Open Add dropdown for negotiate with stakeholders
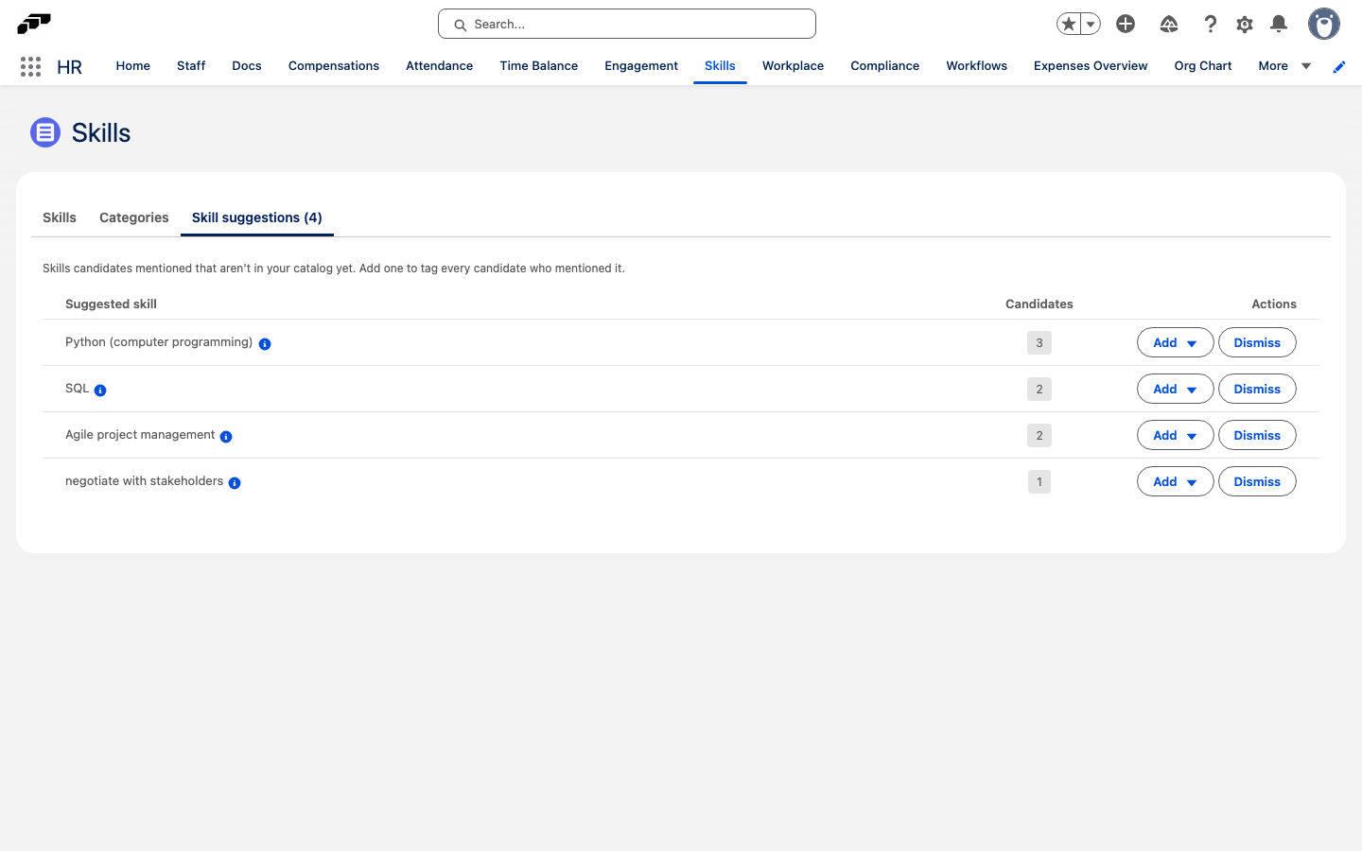 pyautogui.click(x=1175, y=481)
